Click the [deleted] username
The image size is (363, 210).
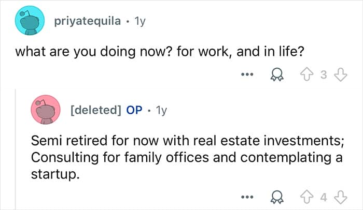[96, 111]
